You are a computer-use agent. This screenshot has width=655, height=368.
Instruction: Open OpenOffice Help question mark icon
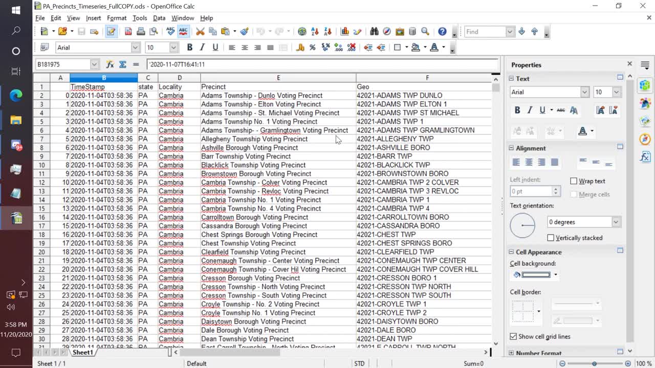click(x=442, y=32)
